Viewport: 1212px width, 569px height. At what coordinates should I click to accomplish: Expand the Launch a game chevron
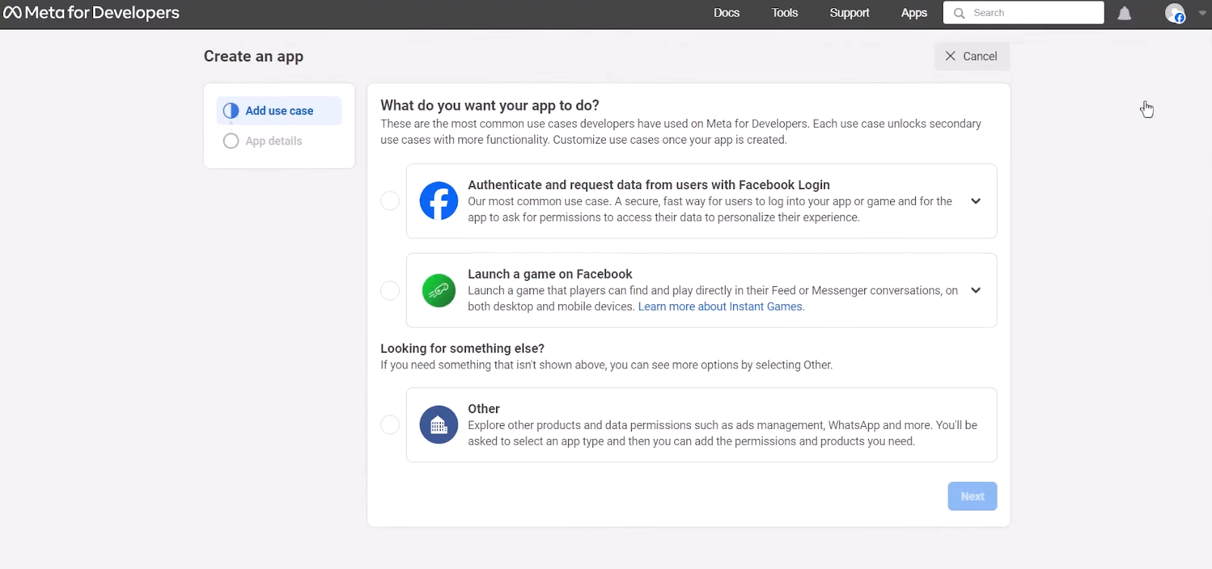tap(976, 291)
